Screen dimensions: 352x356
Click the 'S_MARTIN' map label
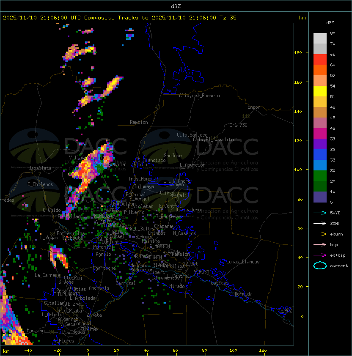pos(160,246)
